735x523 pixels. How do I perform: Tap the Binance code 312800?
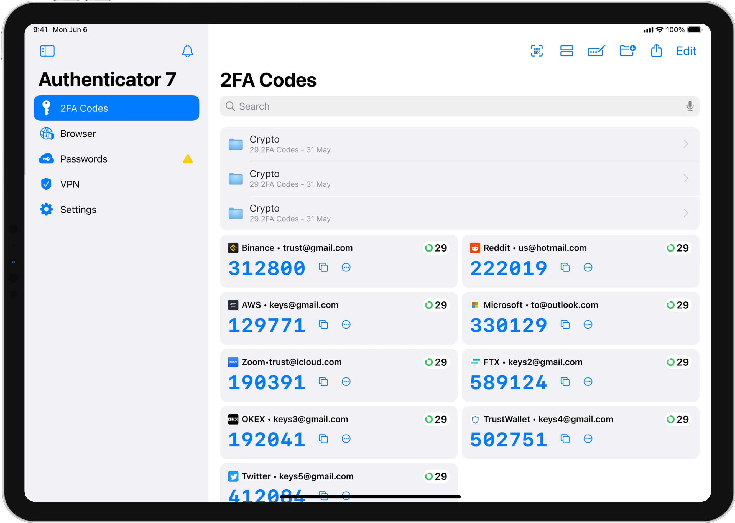click(266, 268)
